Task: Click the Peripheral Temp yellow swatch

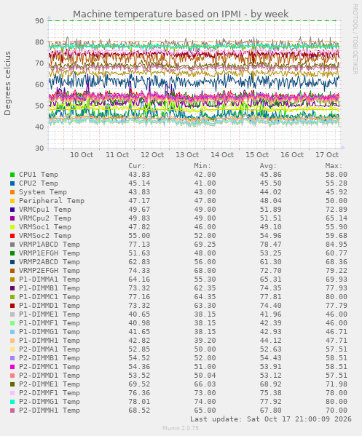Action: (x=12, y=201)
